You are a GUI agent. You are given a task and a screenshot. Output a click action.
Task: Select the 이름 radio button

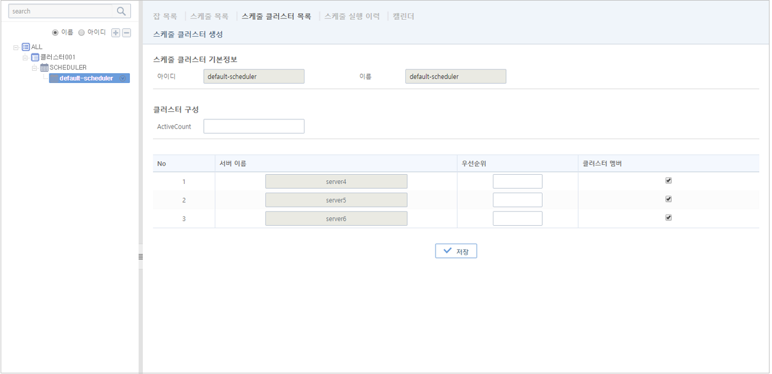(x=55, y=33)
